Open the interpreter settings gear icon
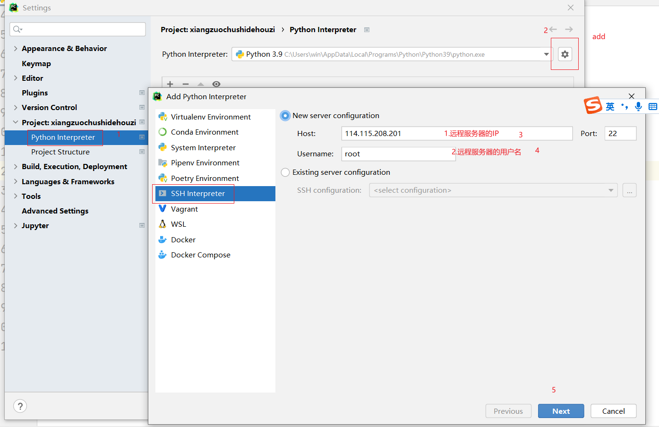 [x=565, y=54]
